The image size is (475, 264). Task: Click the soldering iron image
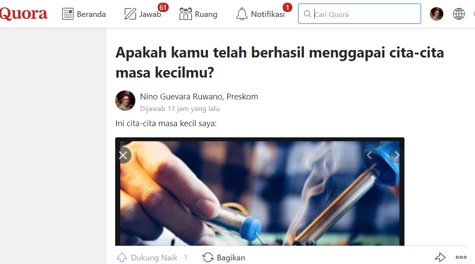coord(260,193)
